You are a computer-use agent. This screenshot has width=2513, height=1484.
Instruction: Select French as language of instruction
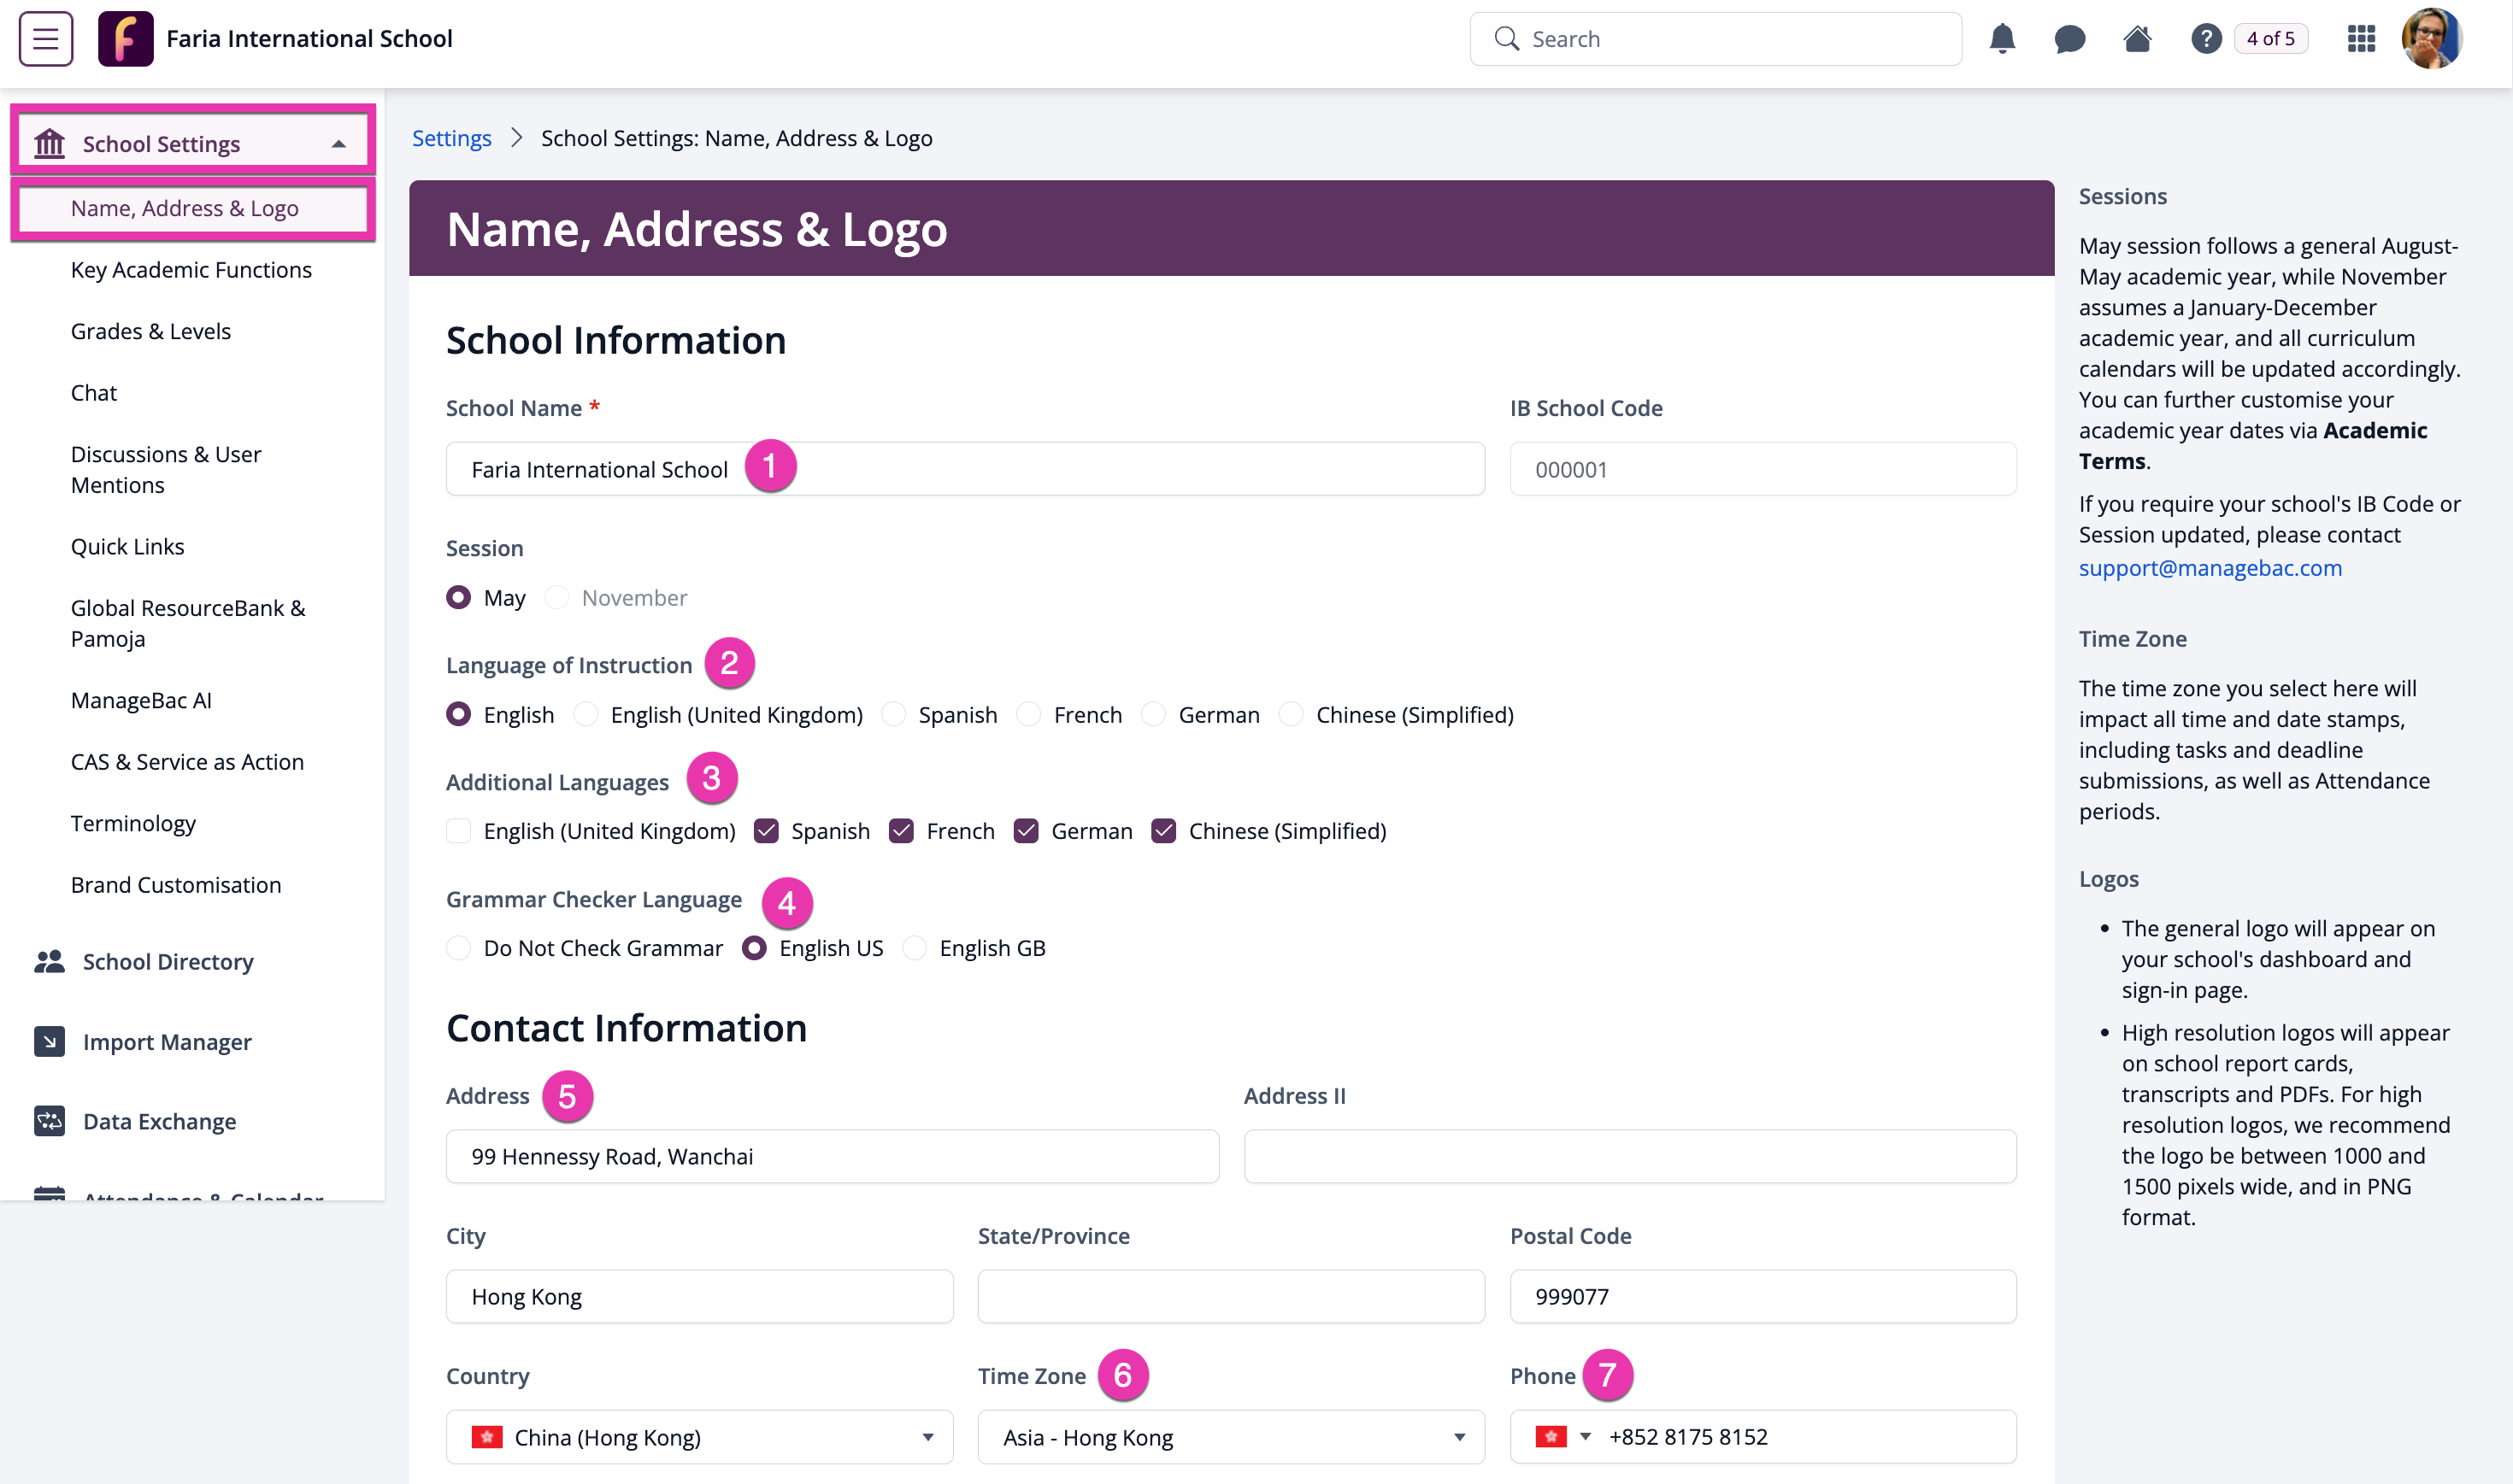point(1028,714)
